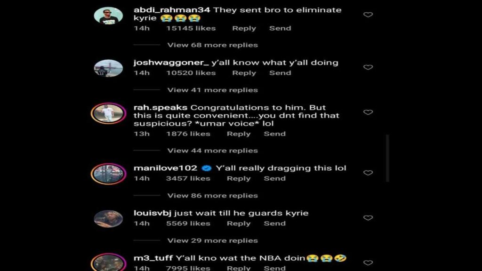Open manilove102 username link

pyautogui.click(x=165, y=168)
